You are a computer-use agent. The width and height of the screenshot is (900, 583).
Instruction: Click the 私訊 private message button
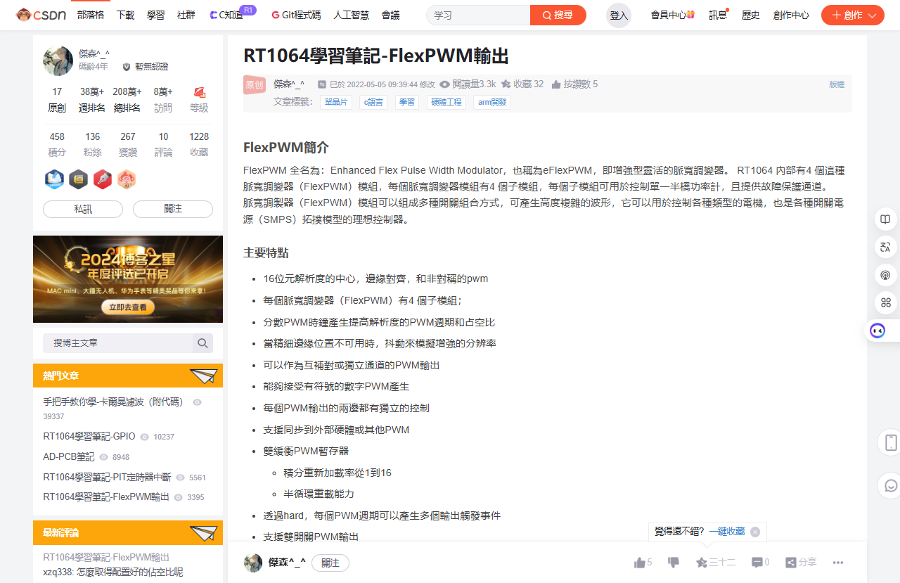point(83,209)
